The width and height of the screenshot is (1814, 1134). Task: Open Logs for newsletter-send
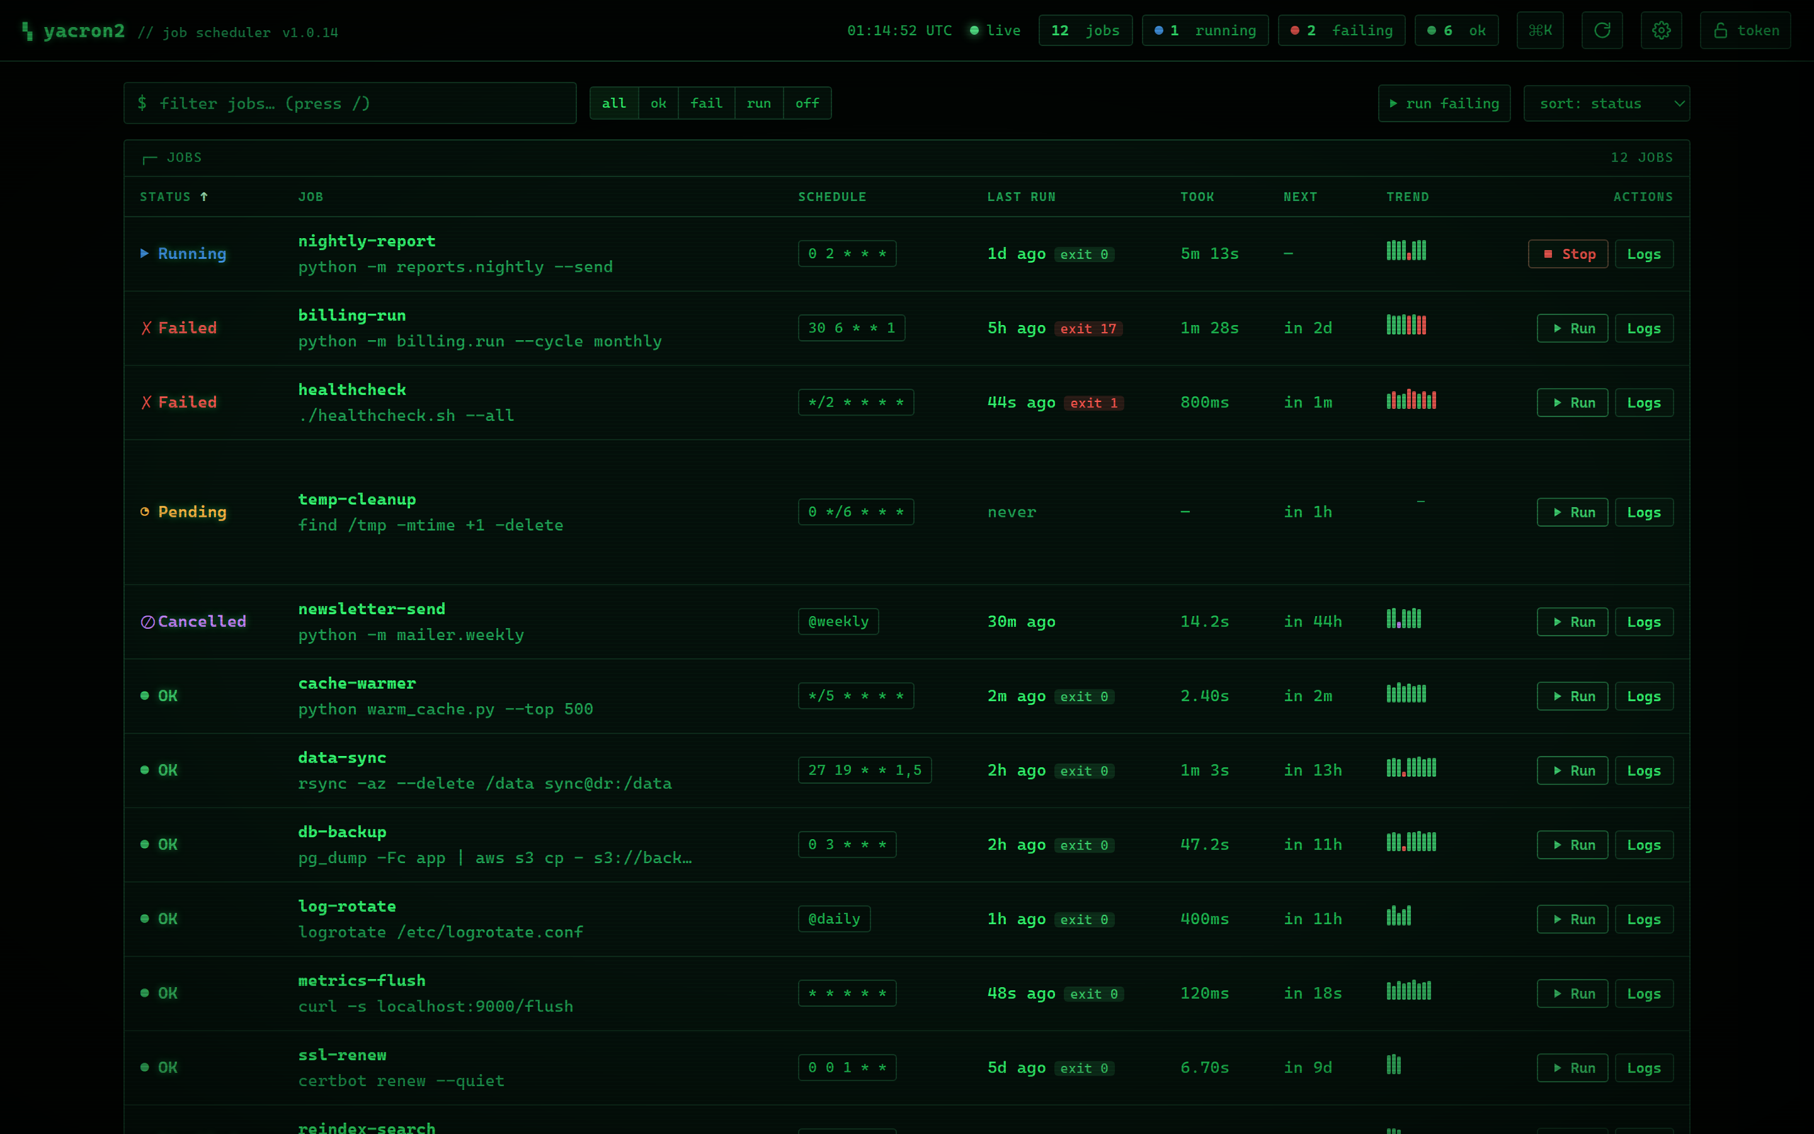(x=1644, y=622)
